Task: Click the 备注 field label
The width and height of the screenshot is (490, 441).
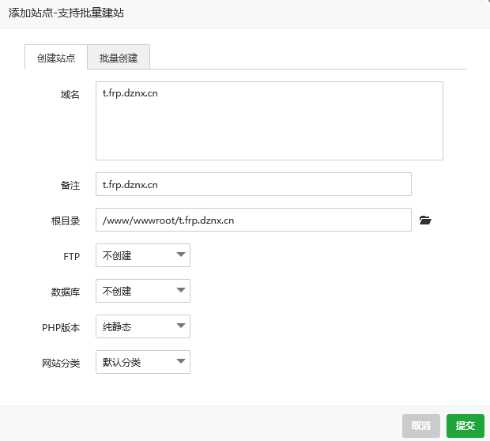Action: pyautogui.click(x=70, y=185)
